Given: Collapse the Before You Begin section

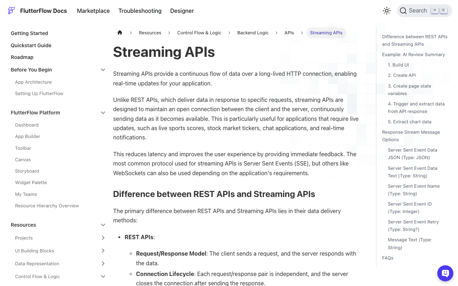Looking at the screenshot, I should [x=103, y=70].
